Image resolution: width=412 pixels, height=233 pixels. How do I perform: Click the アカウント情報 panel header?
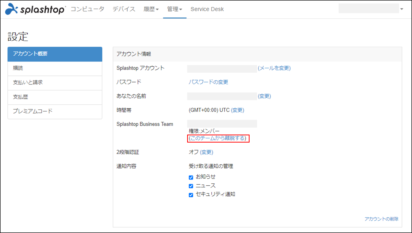257,54
